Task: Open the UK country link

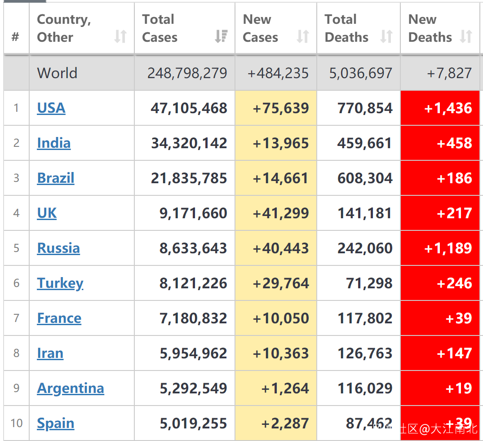Action: (47, 213)
